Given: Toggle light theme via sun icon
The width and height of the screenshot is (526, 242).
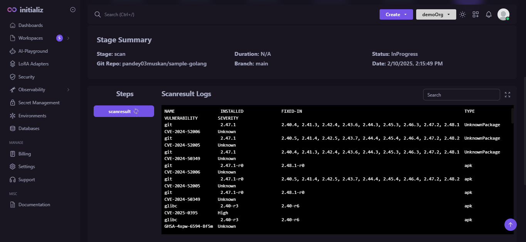Looking at the screenshot, I should [x=463, y=14].
